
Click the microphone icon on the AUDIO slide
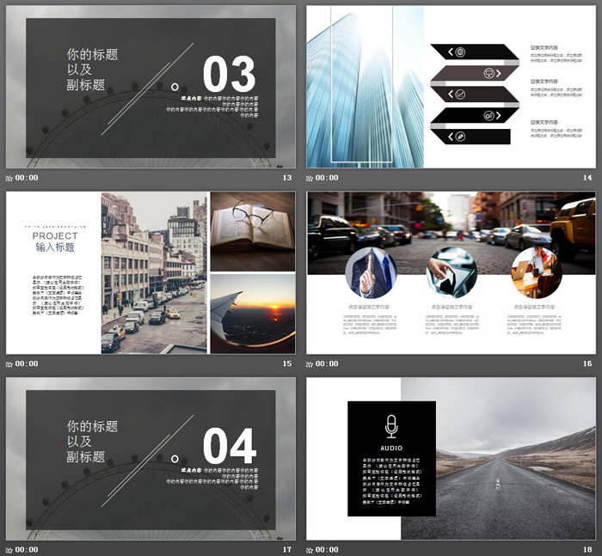point(391,425)
